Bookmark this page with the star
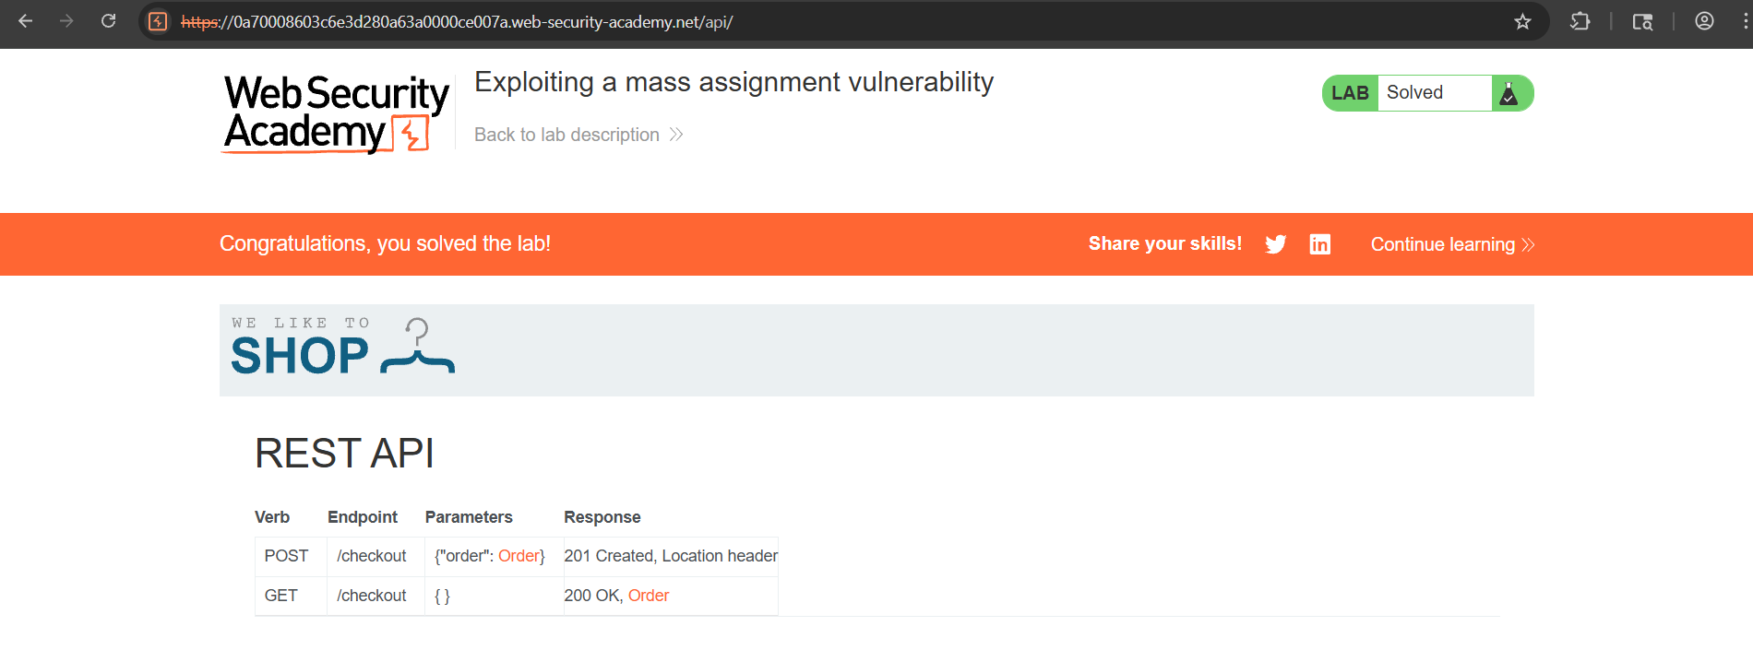The image size is (1753, 650). (1522, 21)
